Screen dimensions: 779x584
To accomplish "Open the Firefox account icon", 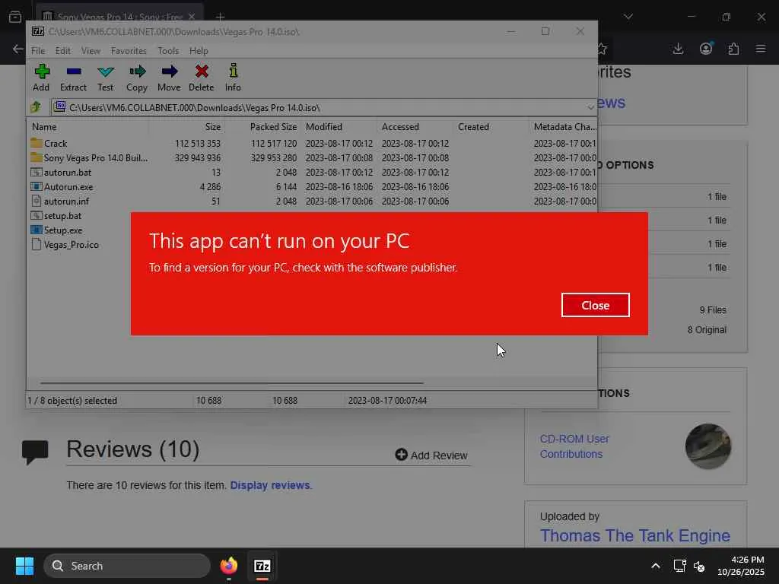I will pos(705,49).
